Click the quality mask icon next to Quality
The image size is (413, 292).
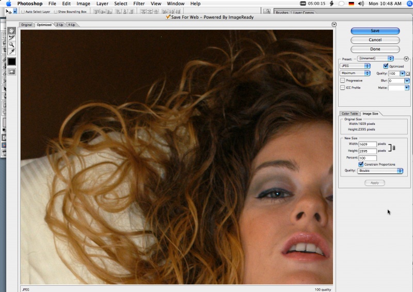(408, 73)
